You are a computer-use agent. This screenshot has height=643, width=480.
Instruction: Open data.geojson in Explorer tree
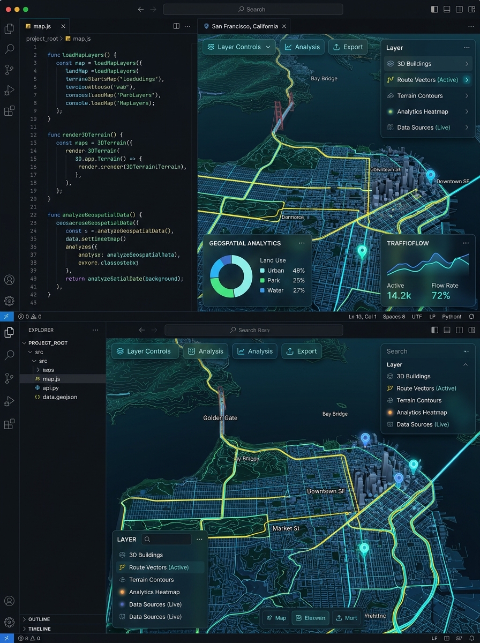[59, 397]
